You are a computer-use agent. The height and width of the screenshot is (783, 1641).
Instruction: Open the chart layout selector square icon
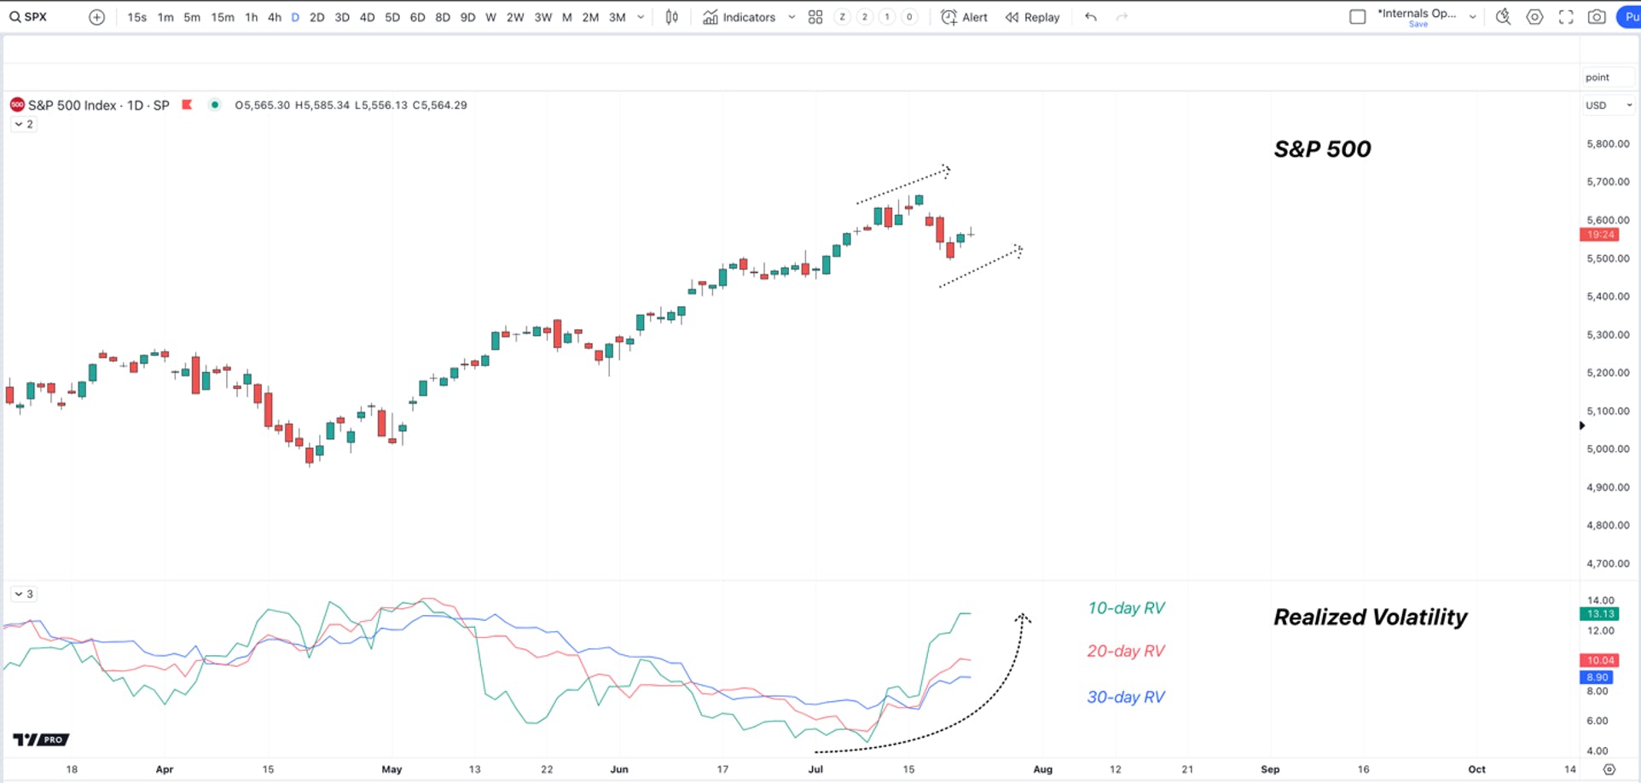pos(1358,17)
